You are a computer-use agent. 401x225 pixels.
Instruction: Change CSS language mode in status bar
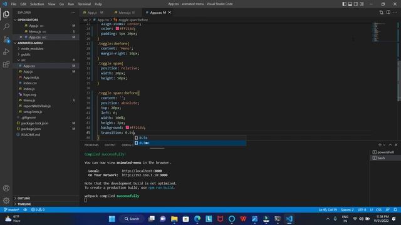tap(378, 210)
